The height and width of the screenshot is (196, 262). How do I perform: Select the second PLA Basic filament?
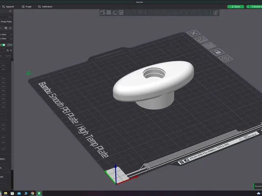tap(4, 38)
